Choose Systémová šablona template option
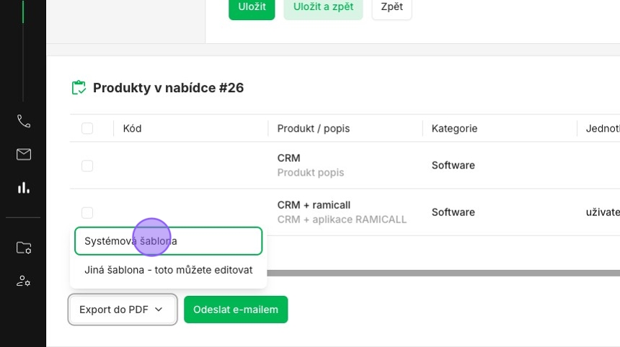The height and width of the screenshot is (347, 620). pyautogui.click(x=169, y=240)
